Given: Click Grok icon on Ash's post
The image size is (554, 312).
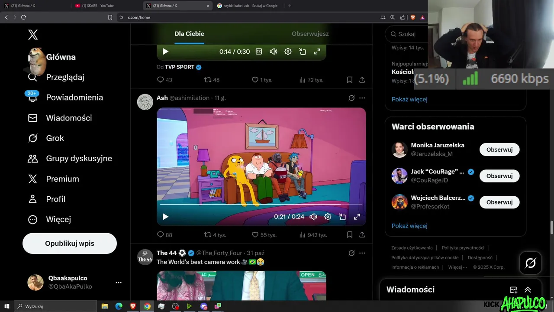Looking at the screenshot, I should pos(351,98).
